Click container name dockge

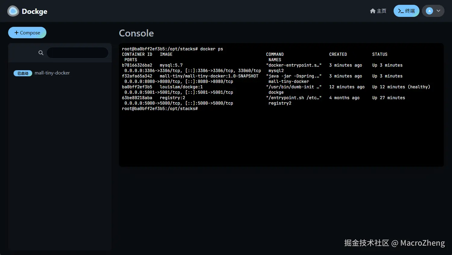coord(276,92)
